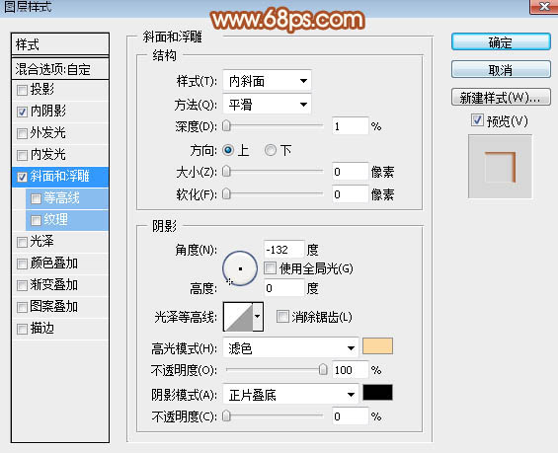Open the 描边 settings row

[x=60, y=329]
